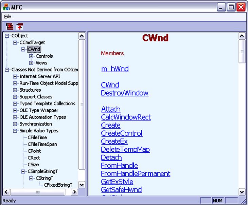The image size is (248, 205).
Task: Collapse the Simple Value Types node
Action: (x=15, y=131)
